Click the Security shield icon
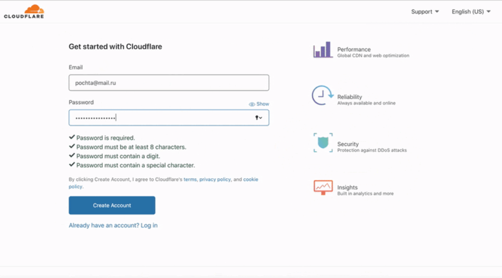 322,143
